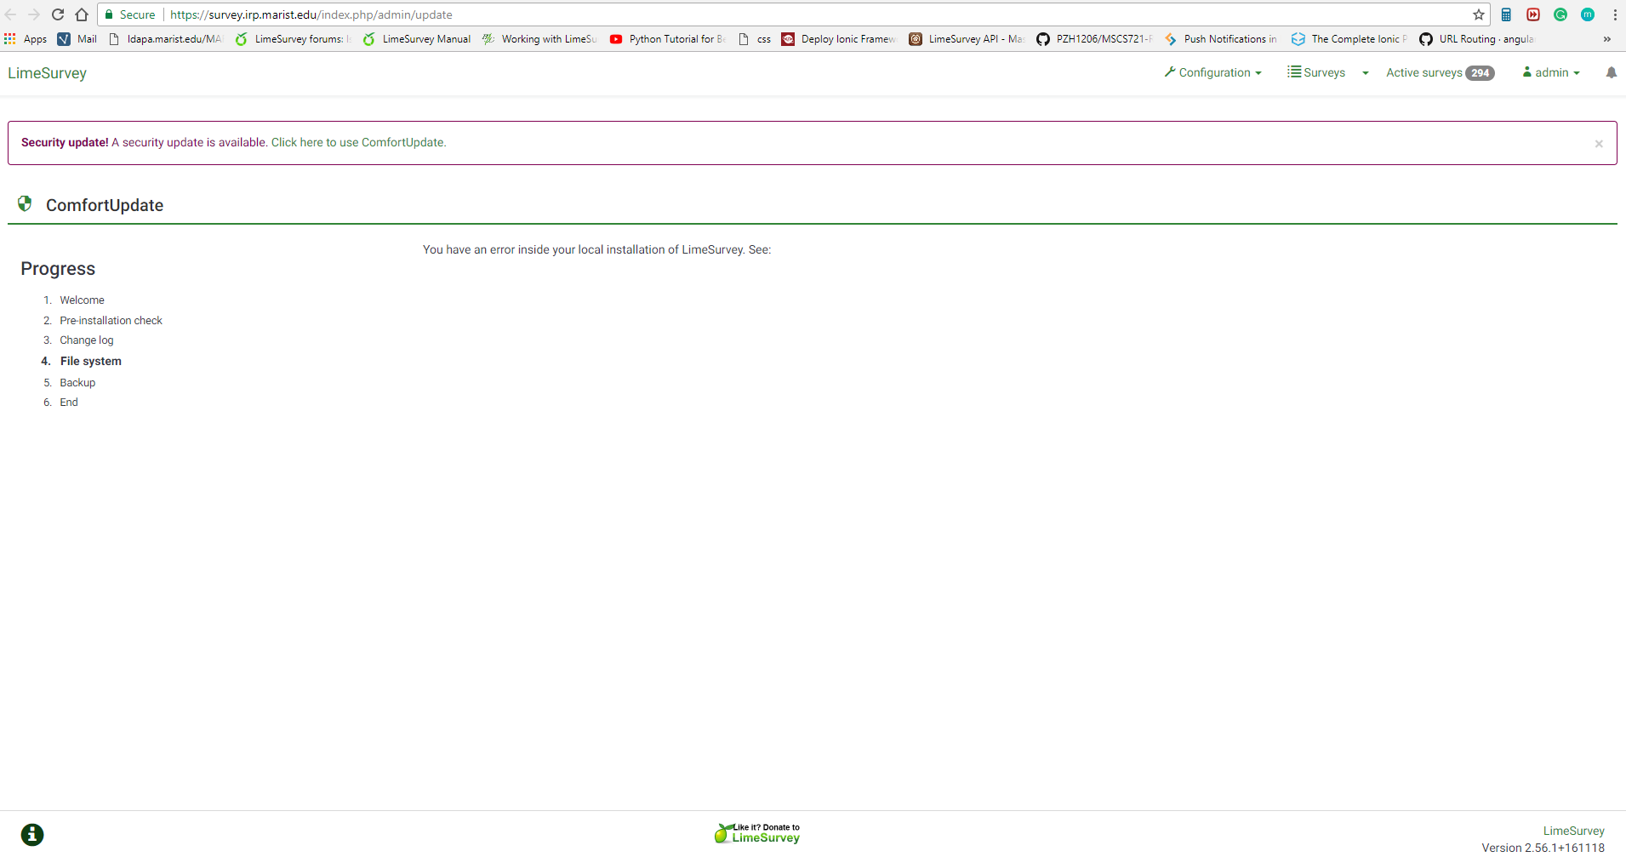This screenshot has height=857, width=1626.
Task: Select the End progress step
Action: (x=69, y=403)
